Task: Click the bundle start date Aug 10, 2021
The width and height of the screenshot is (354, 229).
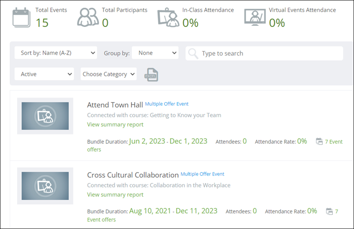Action: click(150, 211)
